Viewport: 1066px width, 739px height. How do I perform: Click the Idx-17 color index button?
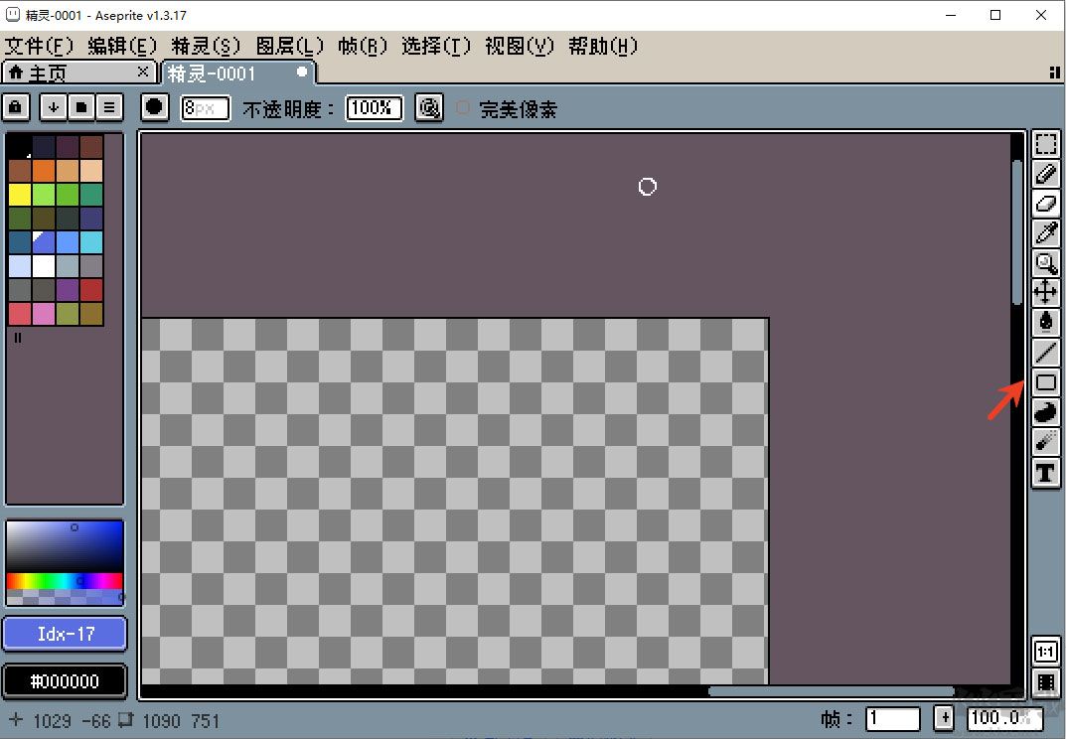[x=65, y=634]
